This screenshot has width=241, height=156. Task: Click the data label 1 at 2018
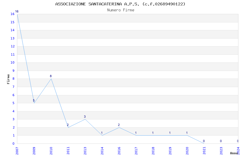click(153, 133)
